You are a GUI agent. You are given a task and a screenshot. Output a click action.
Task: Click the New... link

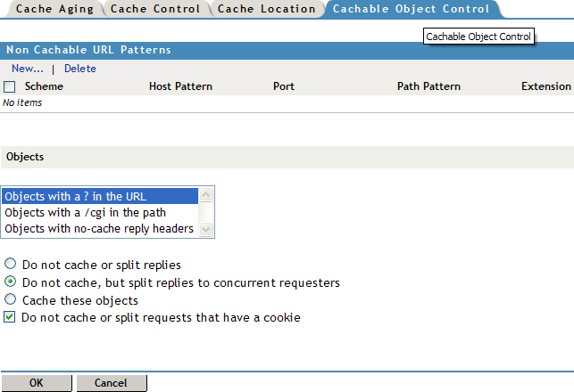tap(28, 69)
